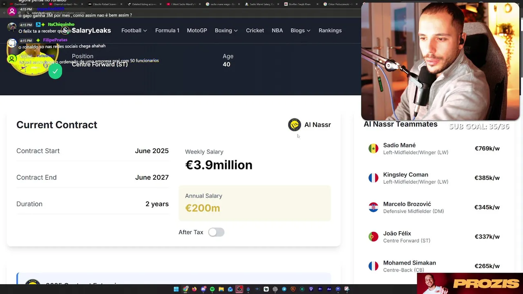
Task: Click the 2 years duration value
Action: 157,204
